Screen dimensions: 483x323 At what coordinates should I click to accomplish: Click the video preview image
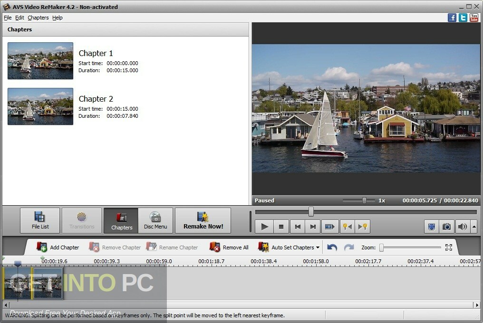(x=366, y=108)
